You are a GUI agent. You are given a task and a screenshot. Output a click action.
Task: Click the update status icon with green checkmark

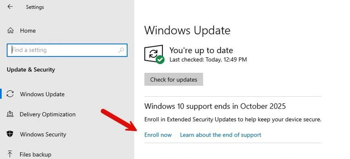coord(154,54)
